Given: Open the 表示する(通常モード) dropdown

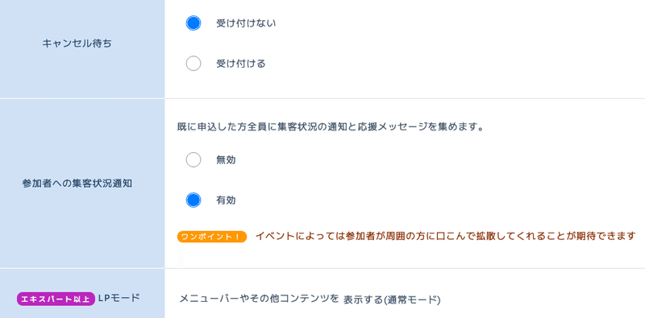Looking at the screenshot, I should tap(392, 300).
